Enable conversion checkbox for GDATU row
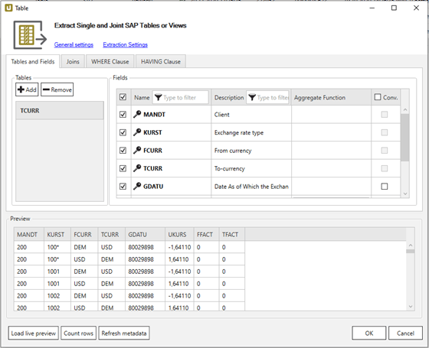The width and height of the screenshot is (429, 348). [385, 187]
